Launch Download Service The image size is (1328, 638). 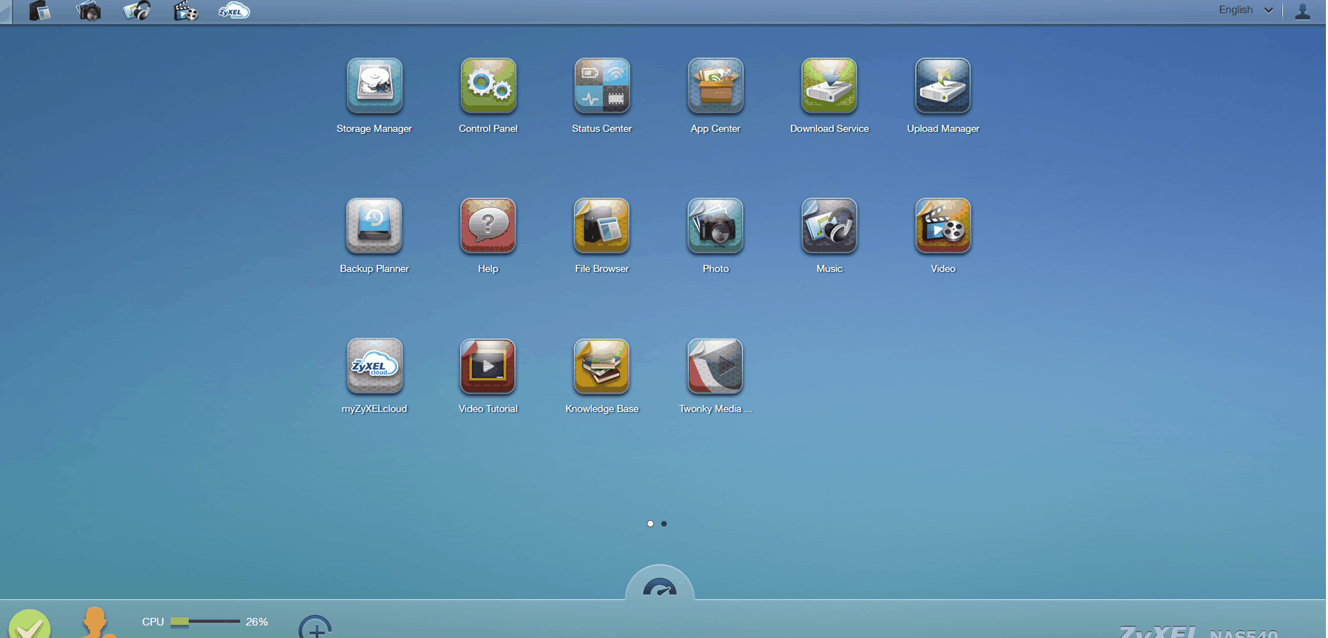point(830,86)
